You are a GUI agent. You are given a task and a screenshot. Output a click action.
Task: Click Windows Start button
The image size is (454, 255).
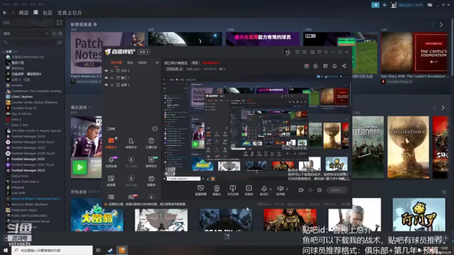(x=6, y=250)
